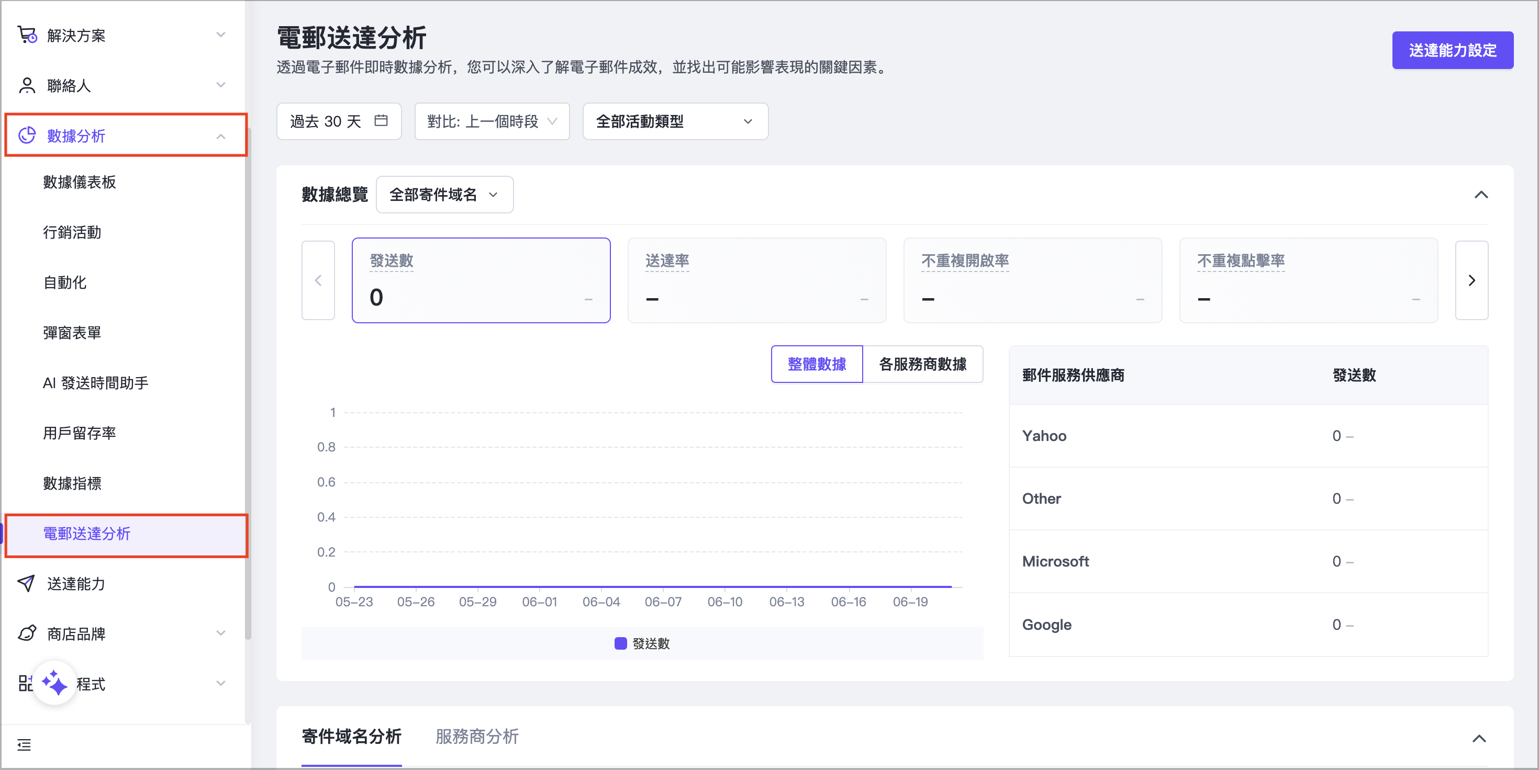This screenshot has height=770, width=1539.
Task: Expand the 解決方案 menu chevron
Action: coord(221,35)
